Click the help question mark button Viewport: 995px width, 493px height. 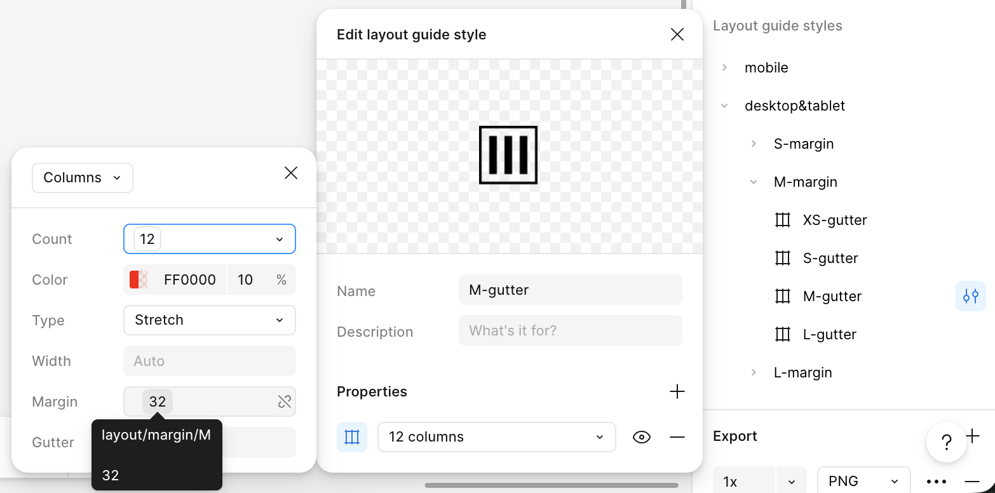pos(946,442)
